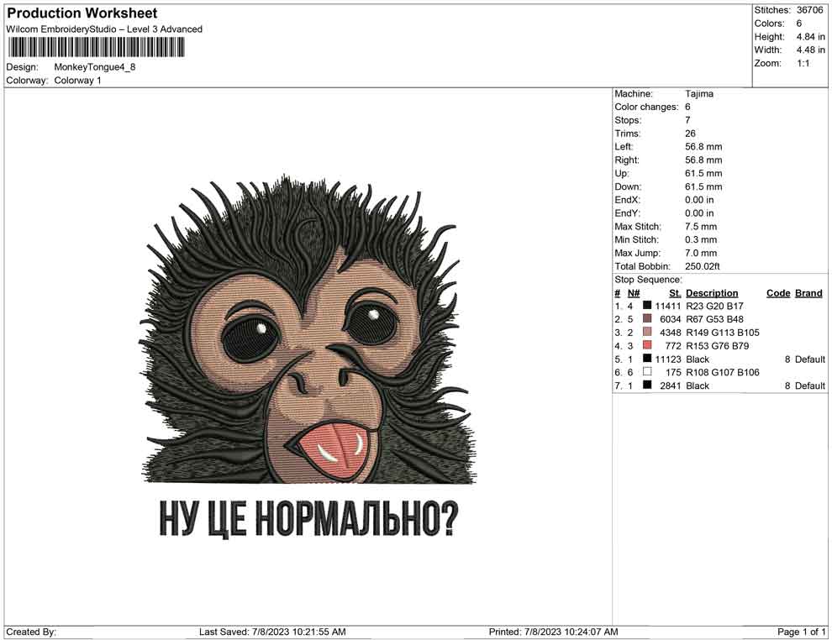
Task: Click the stitch count "772" in stop 4
Action: 673,346
